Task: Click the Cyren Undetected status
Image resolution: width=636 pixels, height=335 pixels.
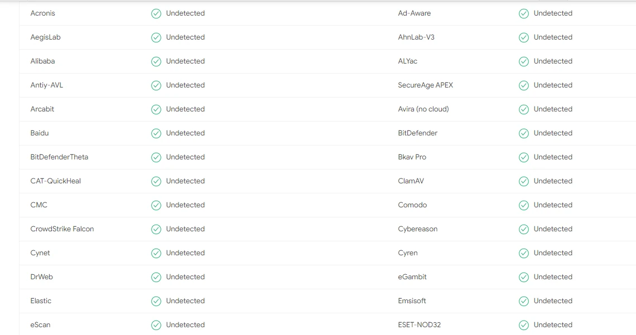Action: 553,253
